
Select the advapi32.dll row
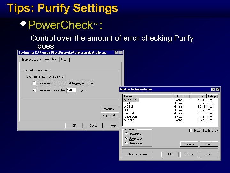tap(170, 100)
